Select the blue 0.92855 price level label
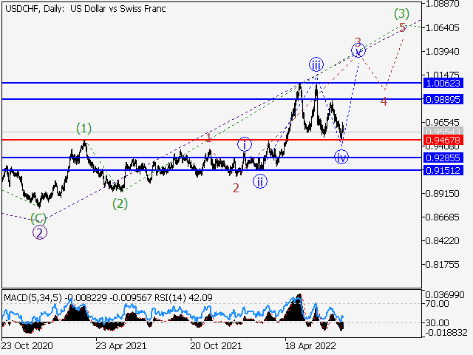This screenshot has width=473, height=355. pyautogui.click(x=443, y=158)
